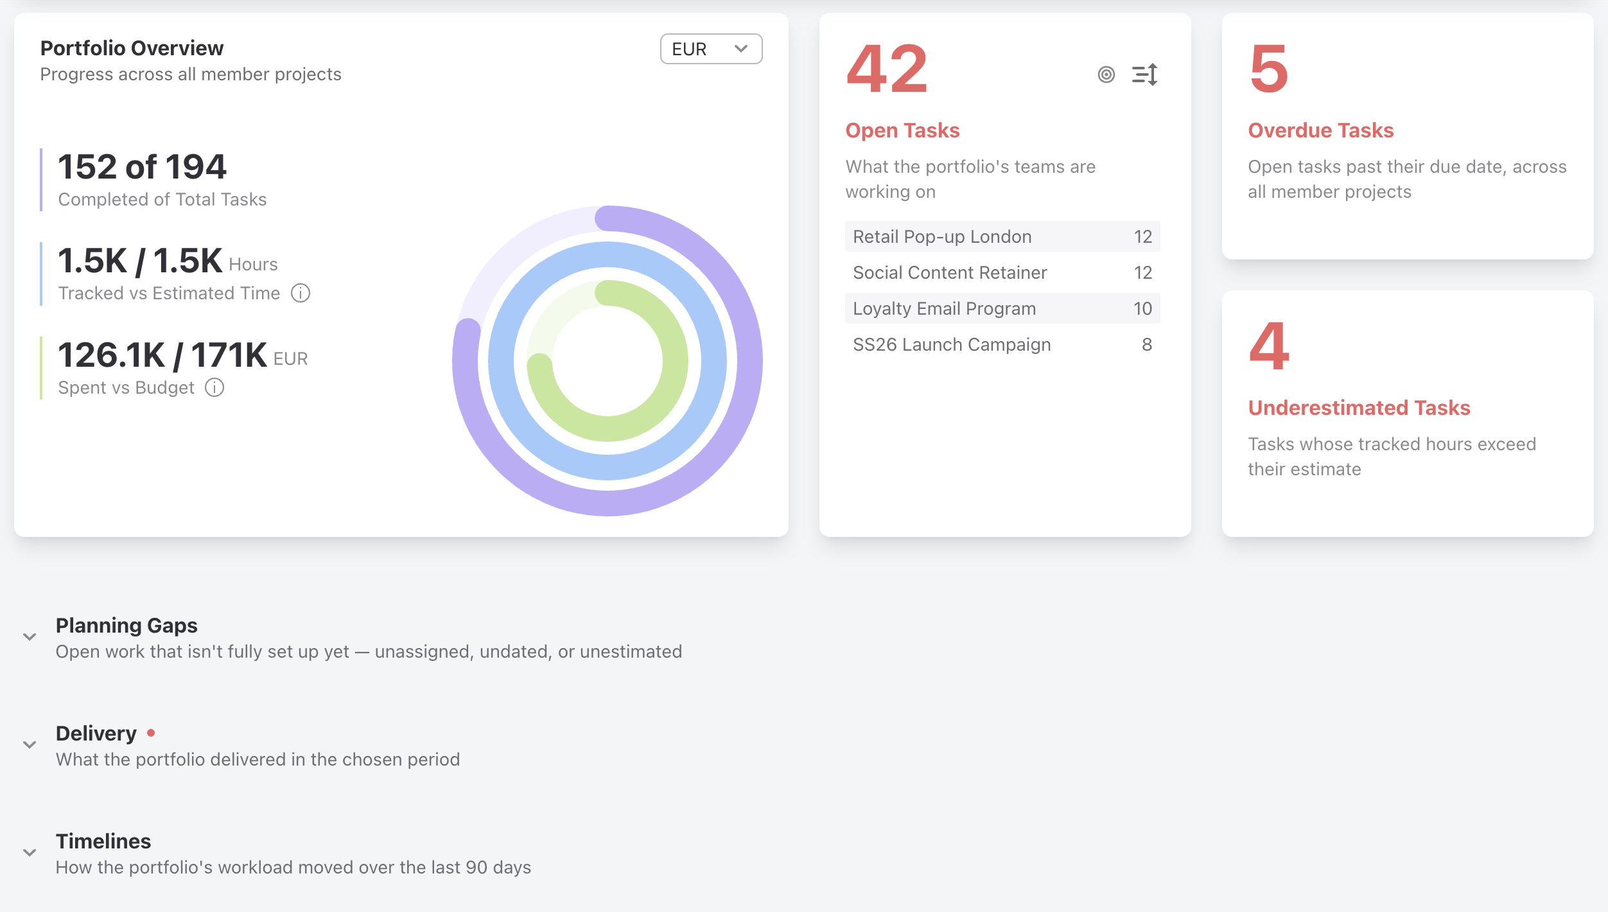Click the Timelines section title
This screenshot has width=1608, height=912.
point(103,841)
